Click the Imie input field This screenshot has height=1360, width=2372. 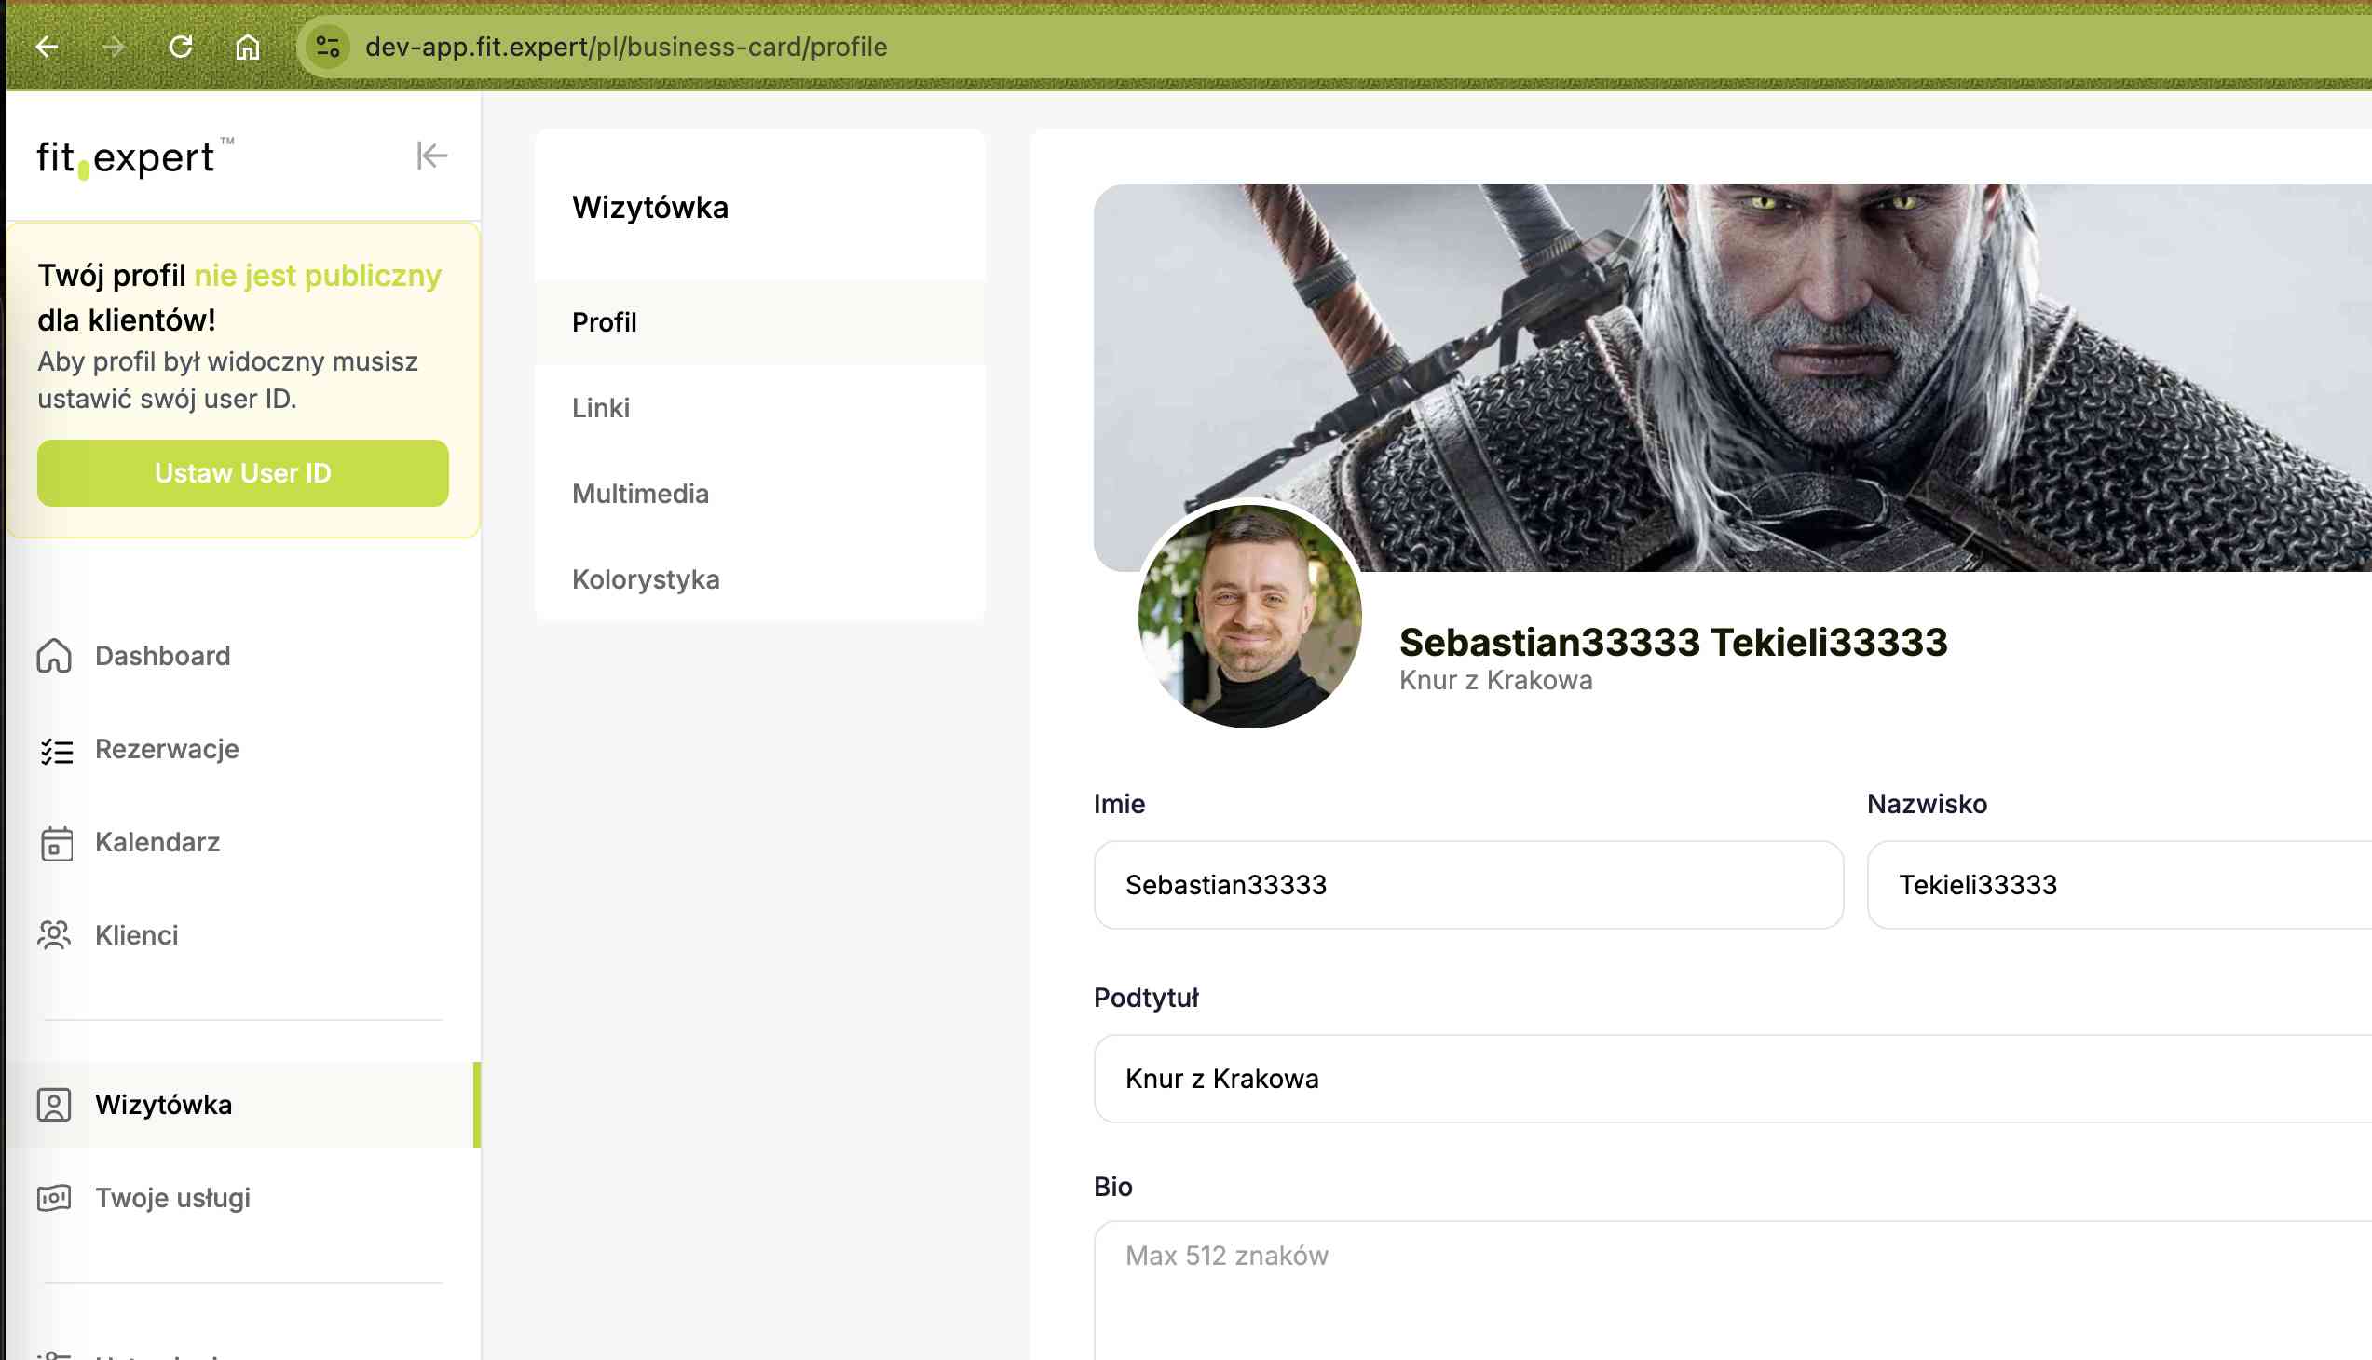click(x=1467, y=885)
